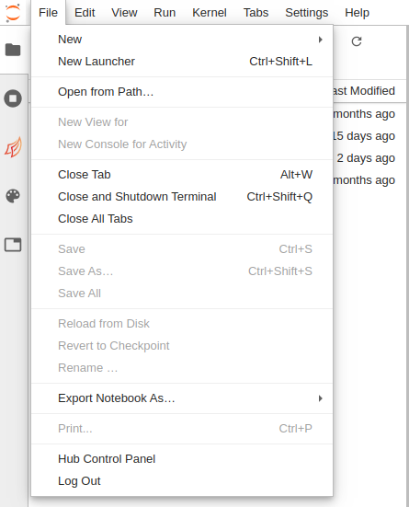Open the Edit menu
This screenshot has height=507, width=409.
(x=85, y=13)
